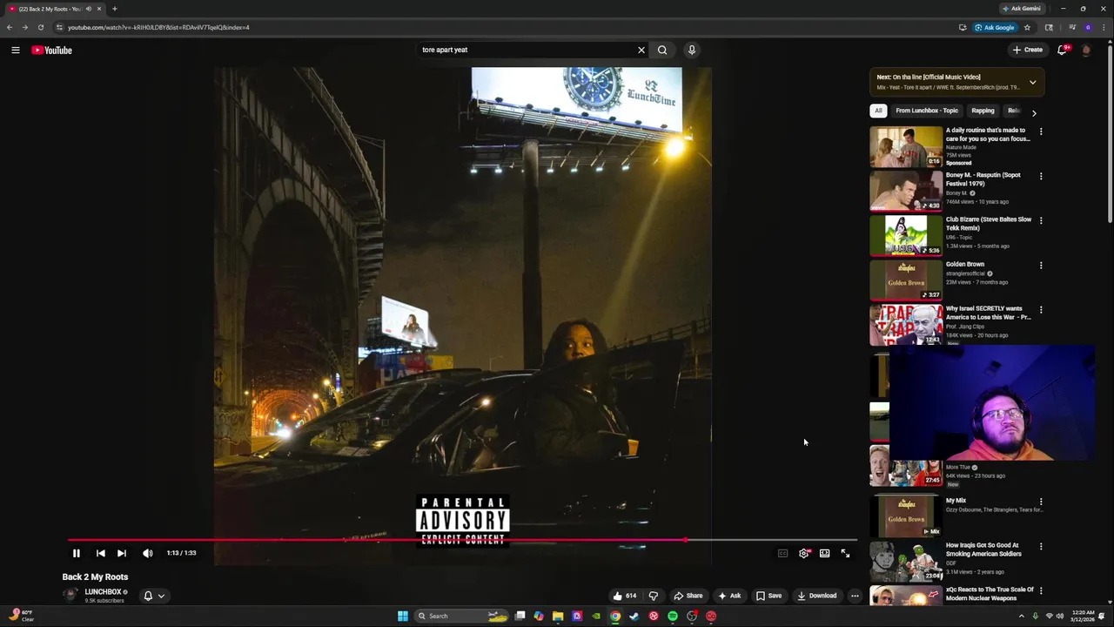Open File Explorer from the taskbar

(558, 616)
